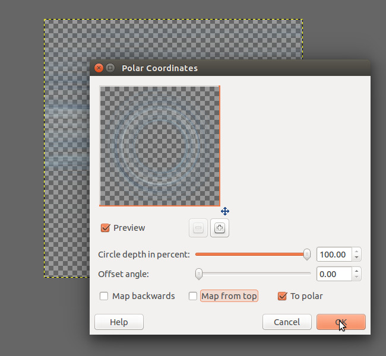
Task: Close the Polar Coordinates dialog window
Action: pos(99,68)
